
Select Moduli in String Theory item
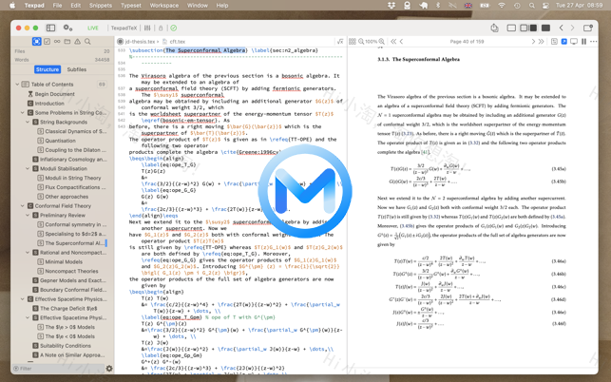[x=73, y=178]
